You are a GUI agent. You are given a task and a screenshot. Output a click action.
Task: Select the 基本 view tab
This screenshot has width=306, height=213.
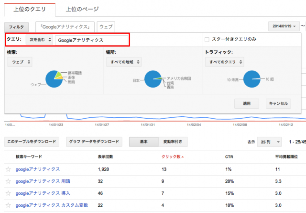(x=143, y=142)
